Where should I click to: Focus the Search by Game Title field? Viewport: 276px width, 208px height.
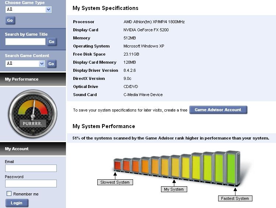[x=25, y=42]
